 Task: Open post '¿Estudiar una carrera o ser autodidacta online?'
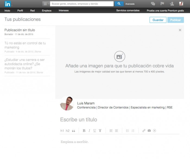point(24,64)
